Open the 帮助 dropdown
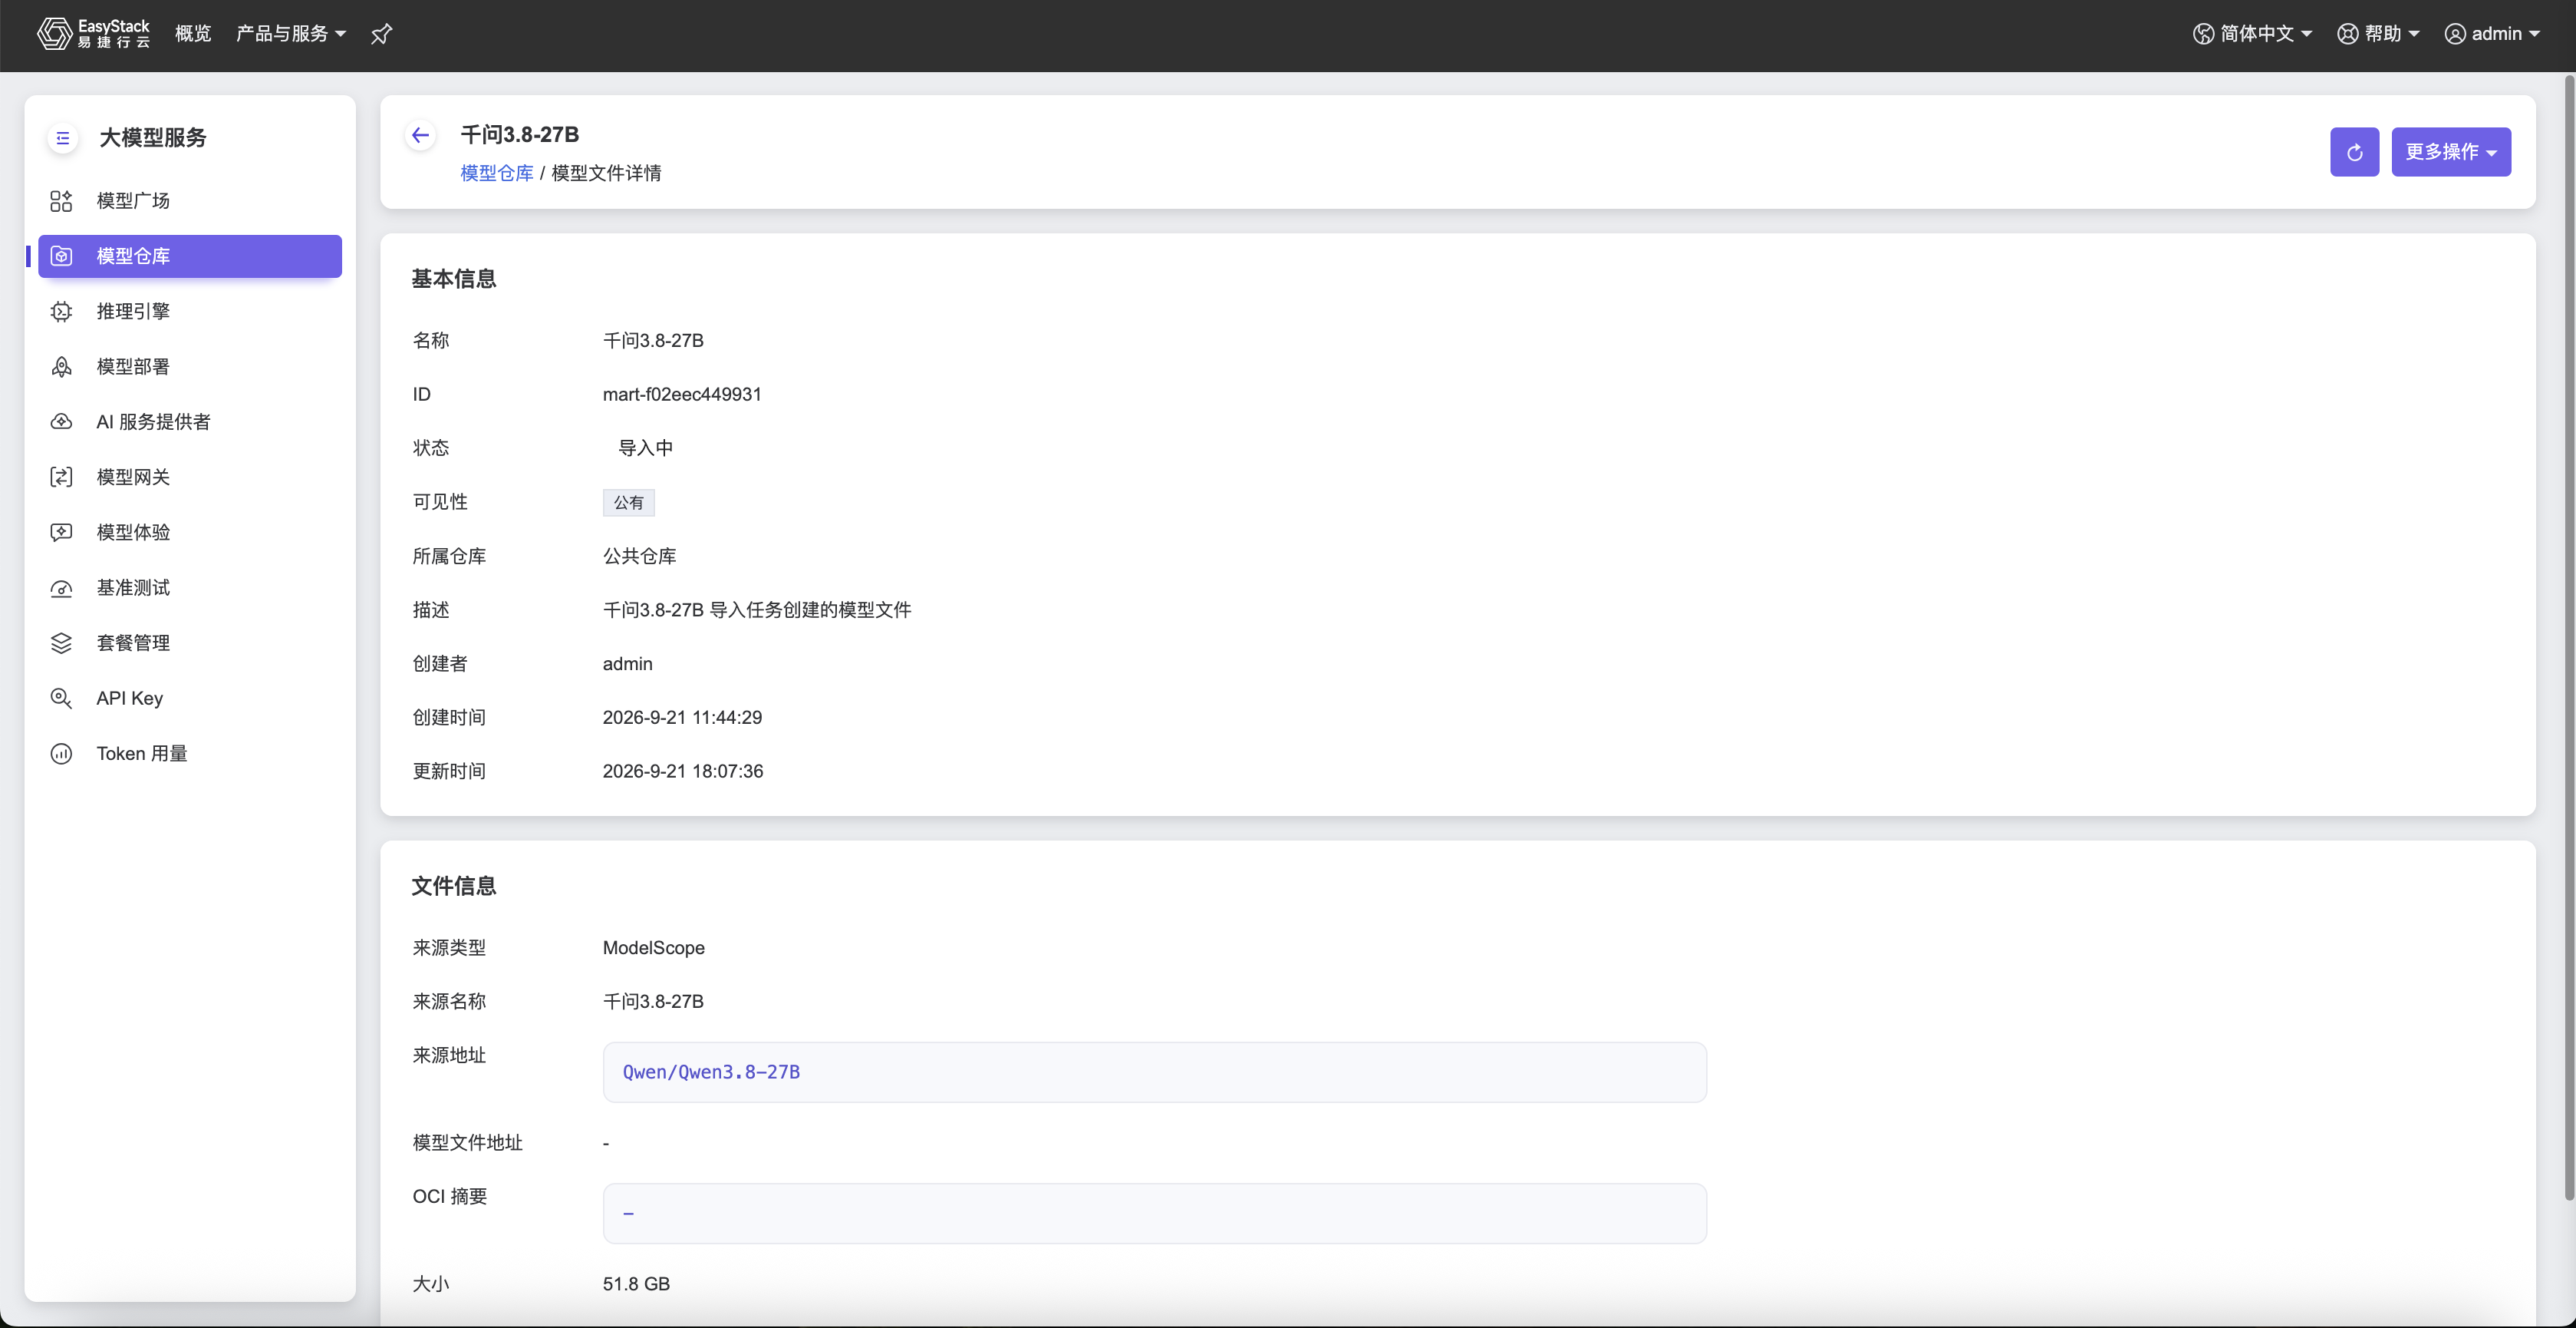 pyautogui.click(x=2378, y=34)
